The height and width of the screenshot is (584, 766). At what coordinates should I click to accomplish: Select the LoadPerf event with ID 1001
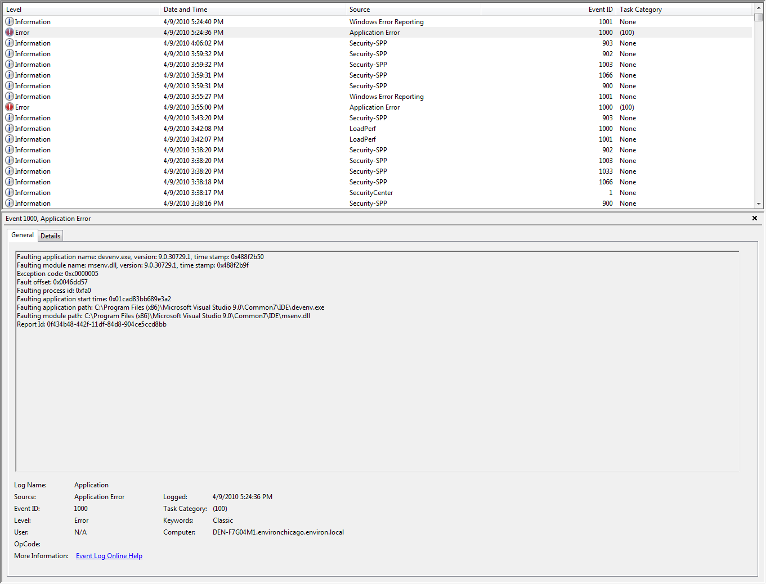tap(378, 139)
